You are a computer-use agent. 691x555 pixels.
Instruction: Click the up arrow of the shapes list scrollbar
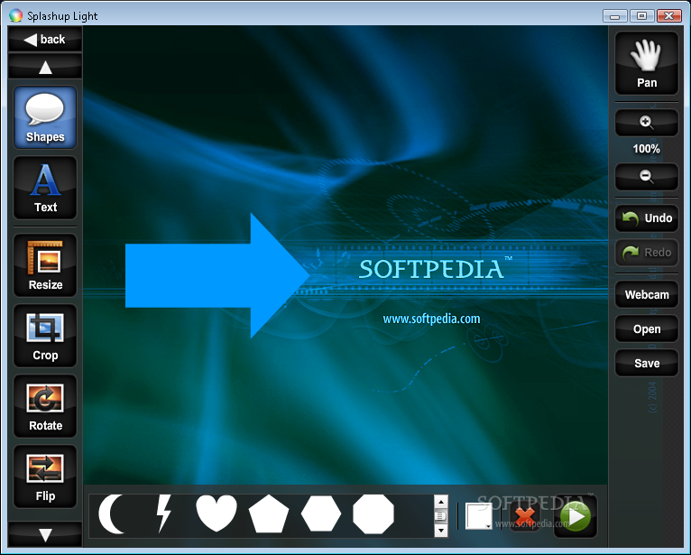point(441,502)
